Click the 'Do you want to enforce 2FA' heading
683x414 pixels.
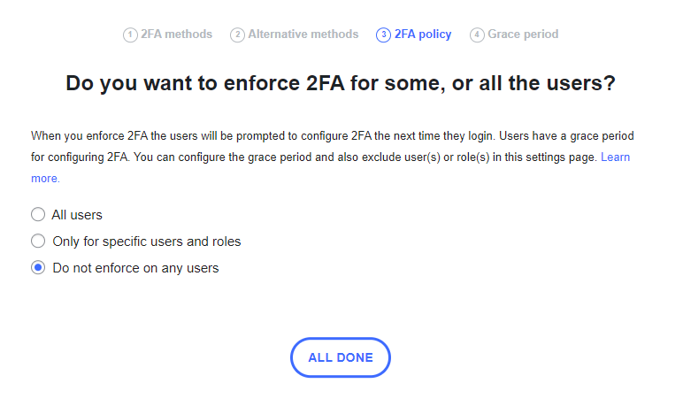pyautogui.click(x=341, y=84)
